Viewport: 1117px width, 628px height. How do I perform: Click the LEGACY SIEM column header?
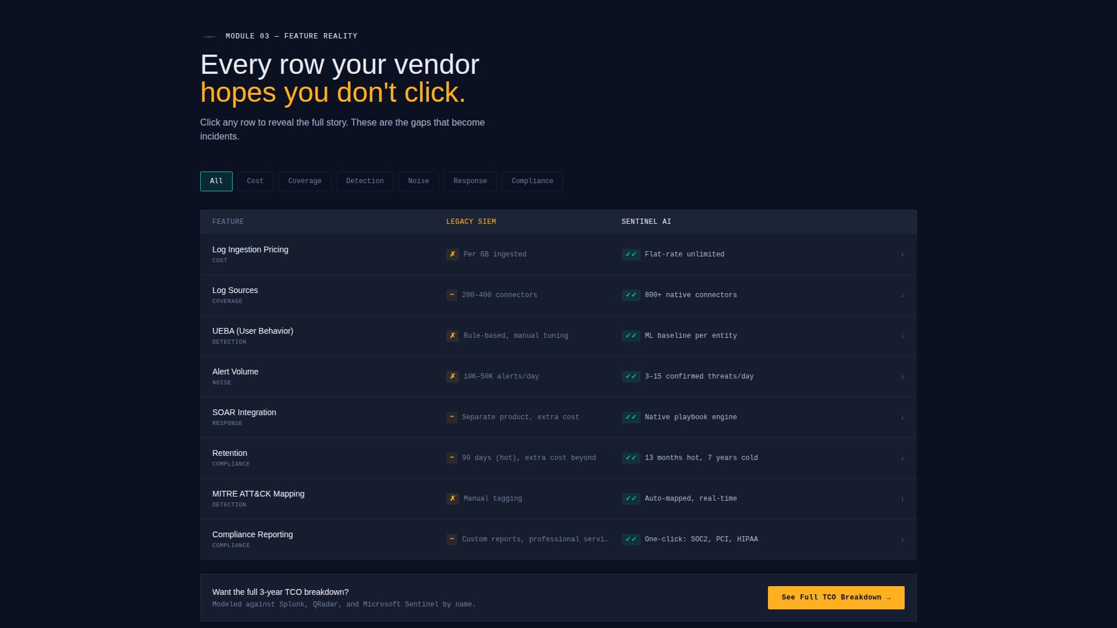pos(471,222)
